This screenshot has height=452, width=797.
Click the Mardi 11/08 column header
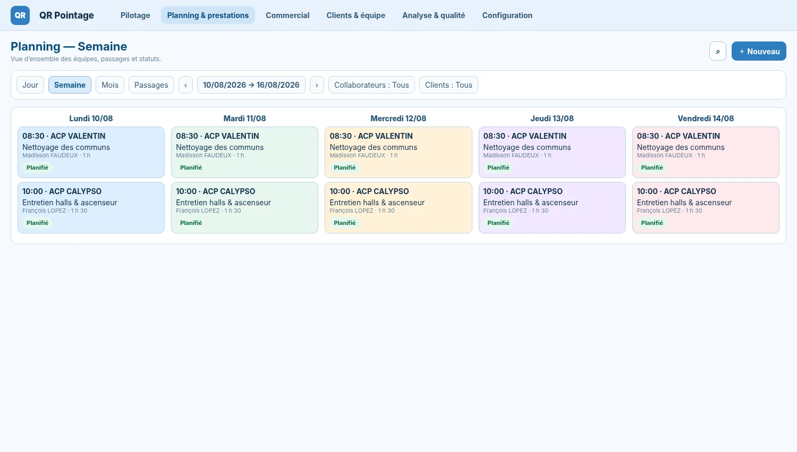244,119
